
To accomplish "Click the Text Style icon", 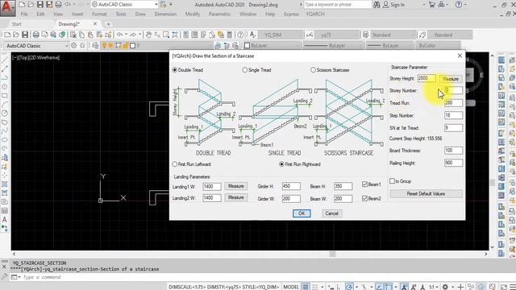I will click(252, 35).
